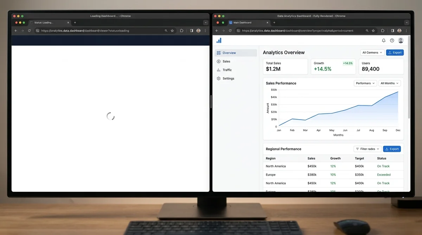Bookmark the loading page with star icon
The height and width of the screenshot is (235, 422).
click(x=172, y=31)
